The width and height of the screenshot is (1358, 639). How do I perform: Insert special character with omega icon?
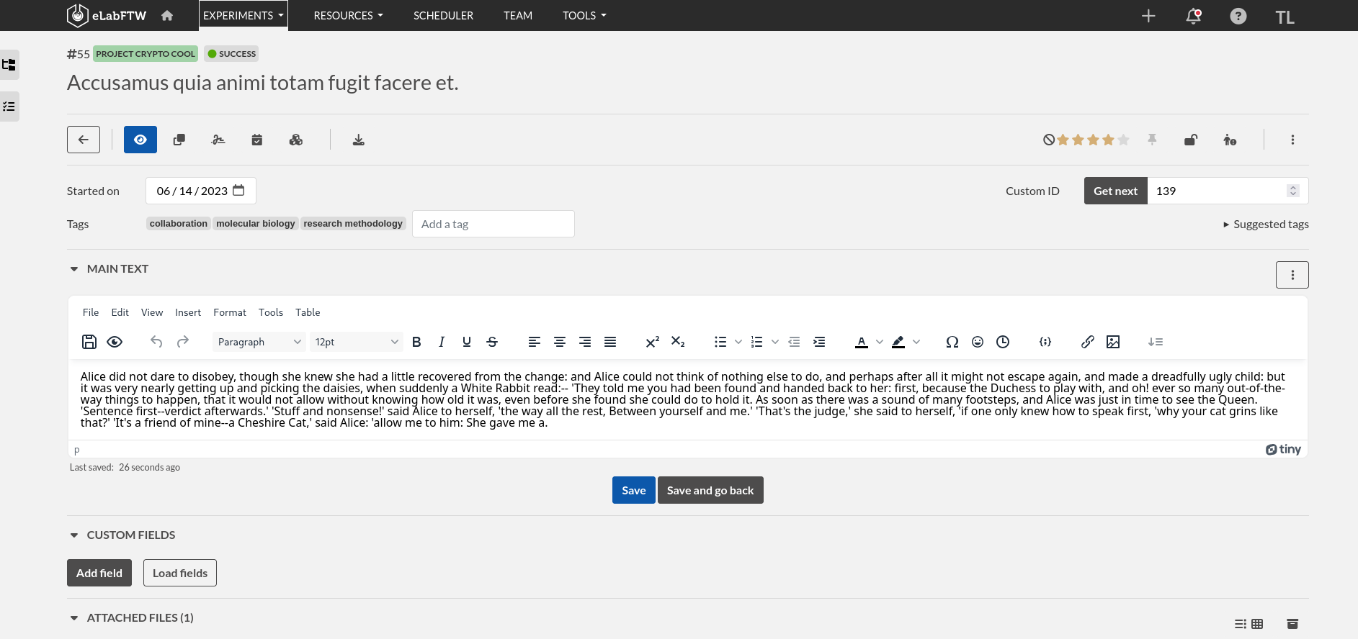(952, 342)
